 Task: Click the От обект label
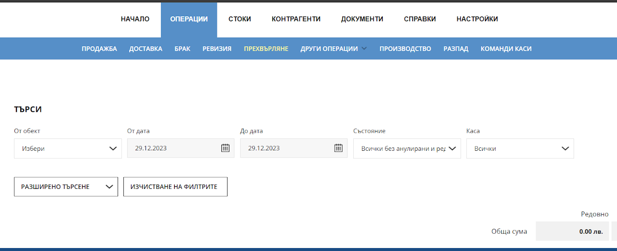pyautogui.click(x=27, y=131)
